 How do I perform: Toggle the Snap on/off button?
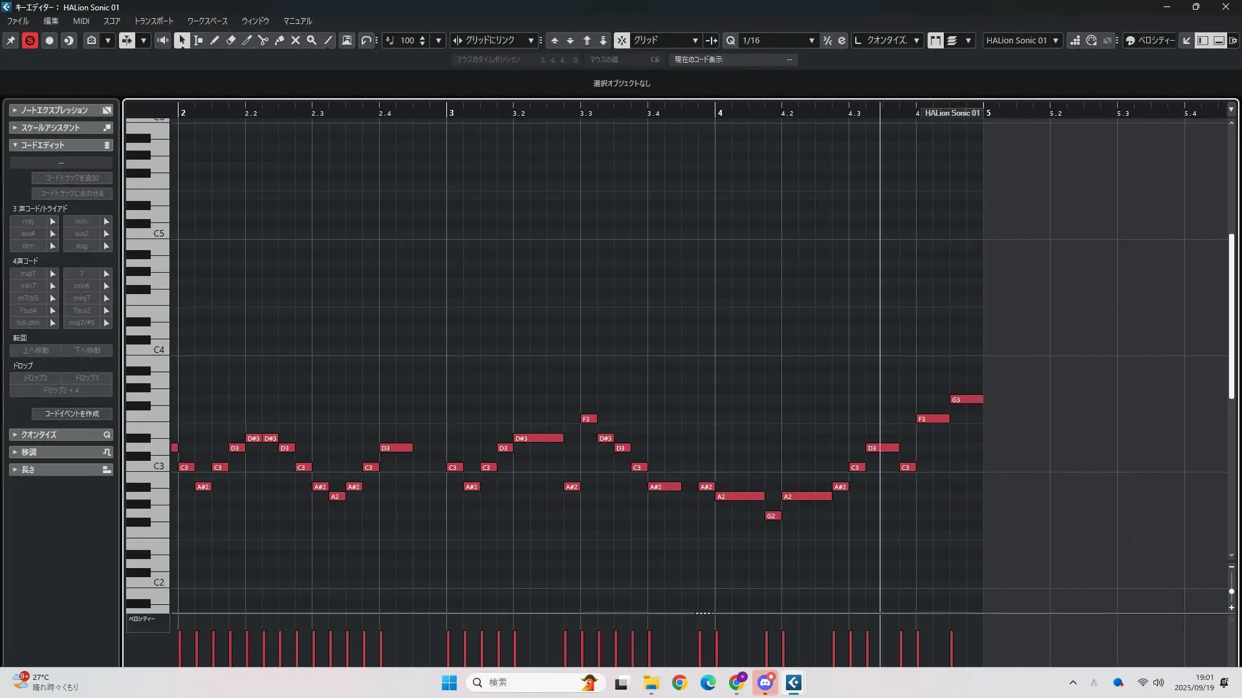(621, 40)
